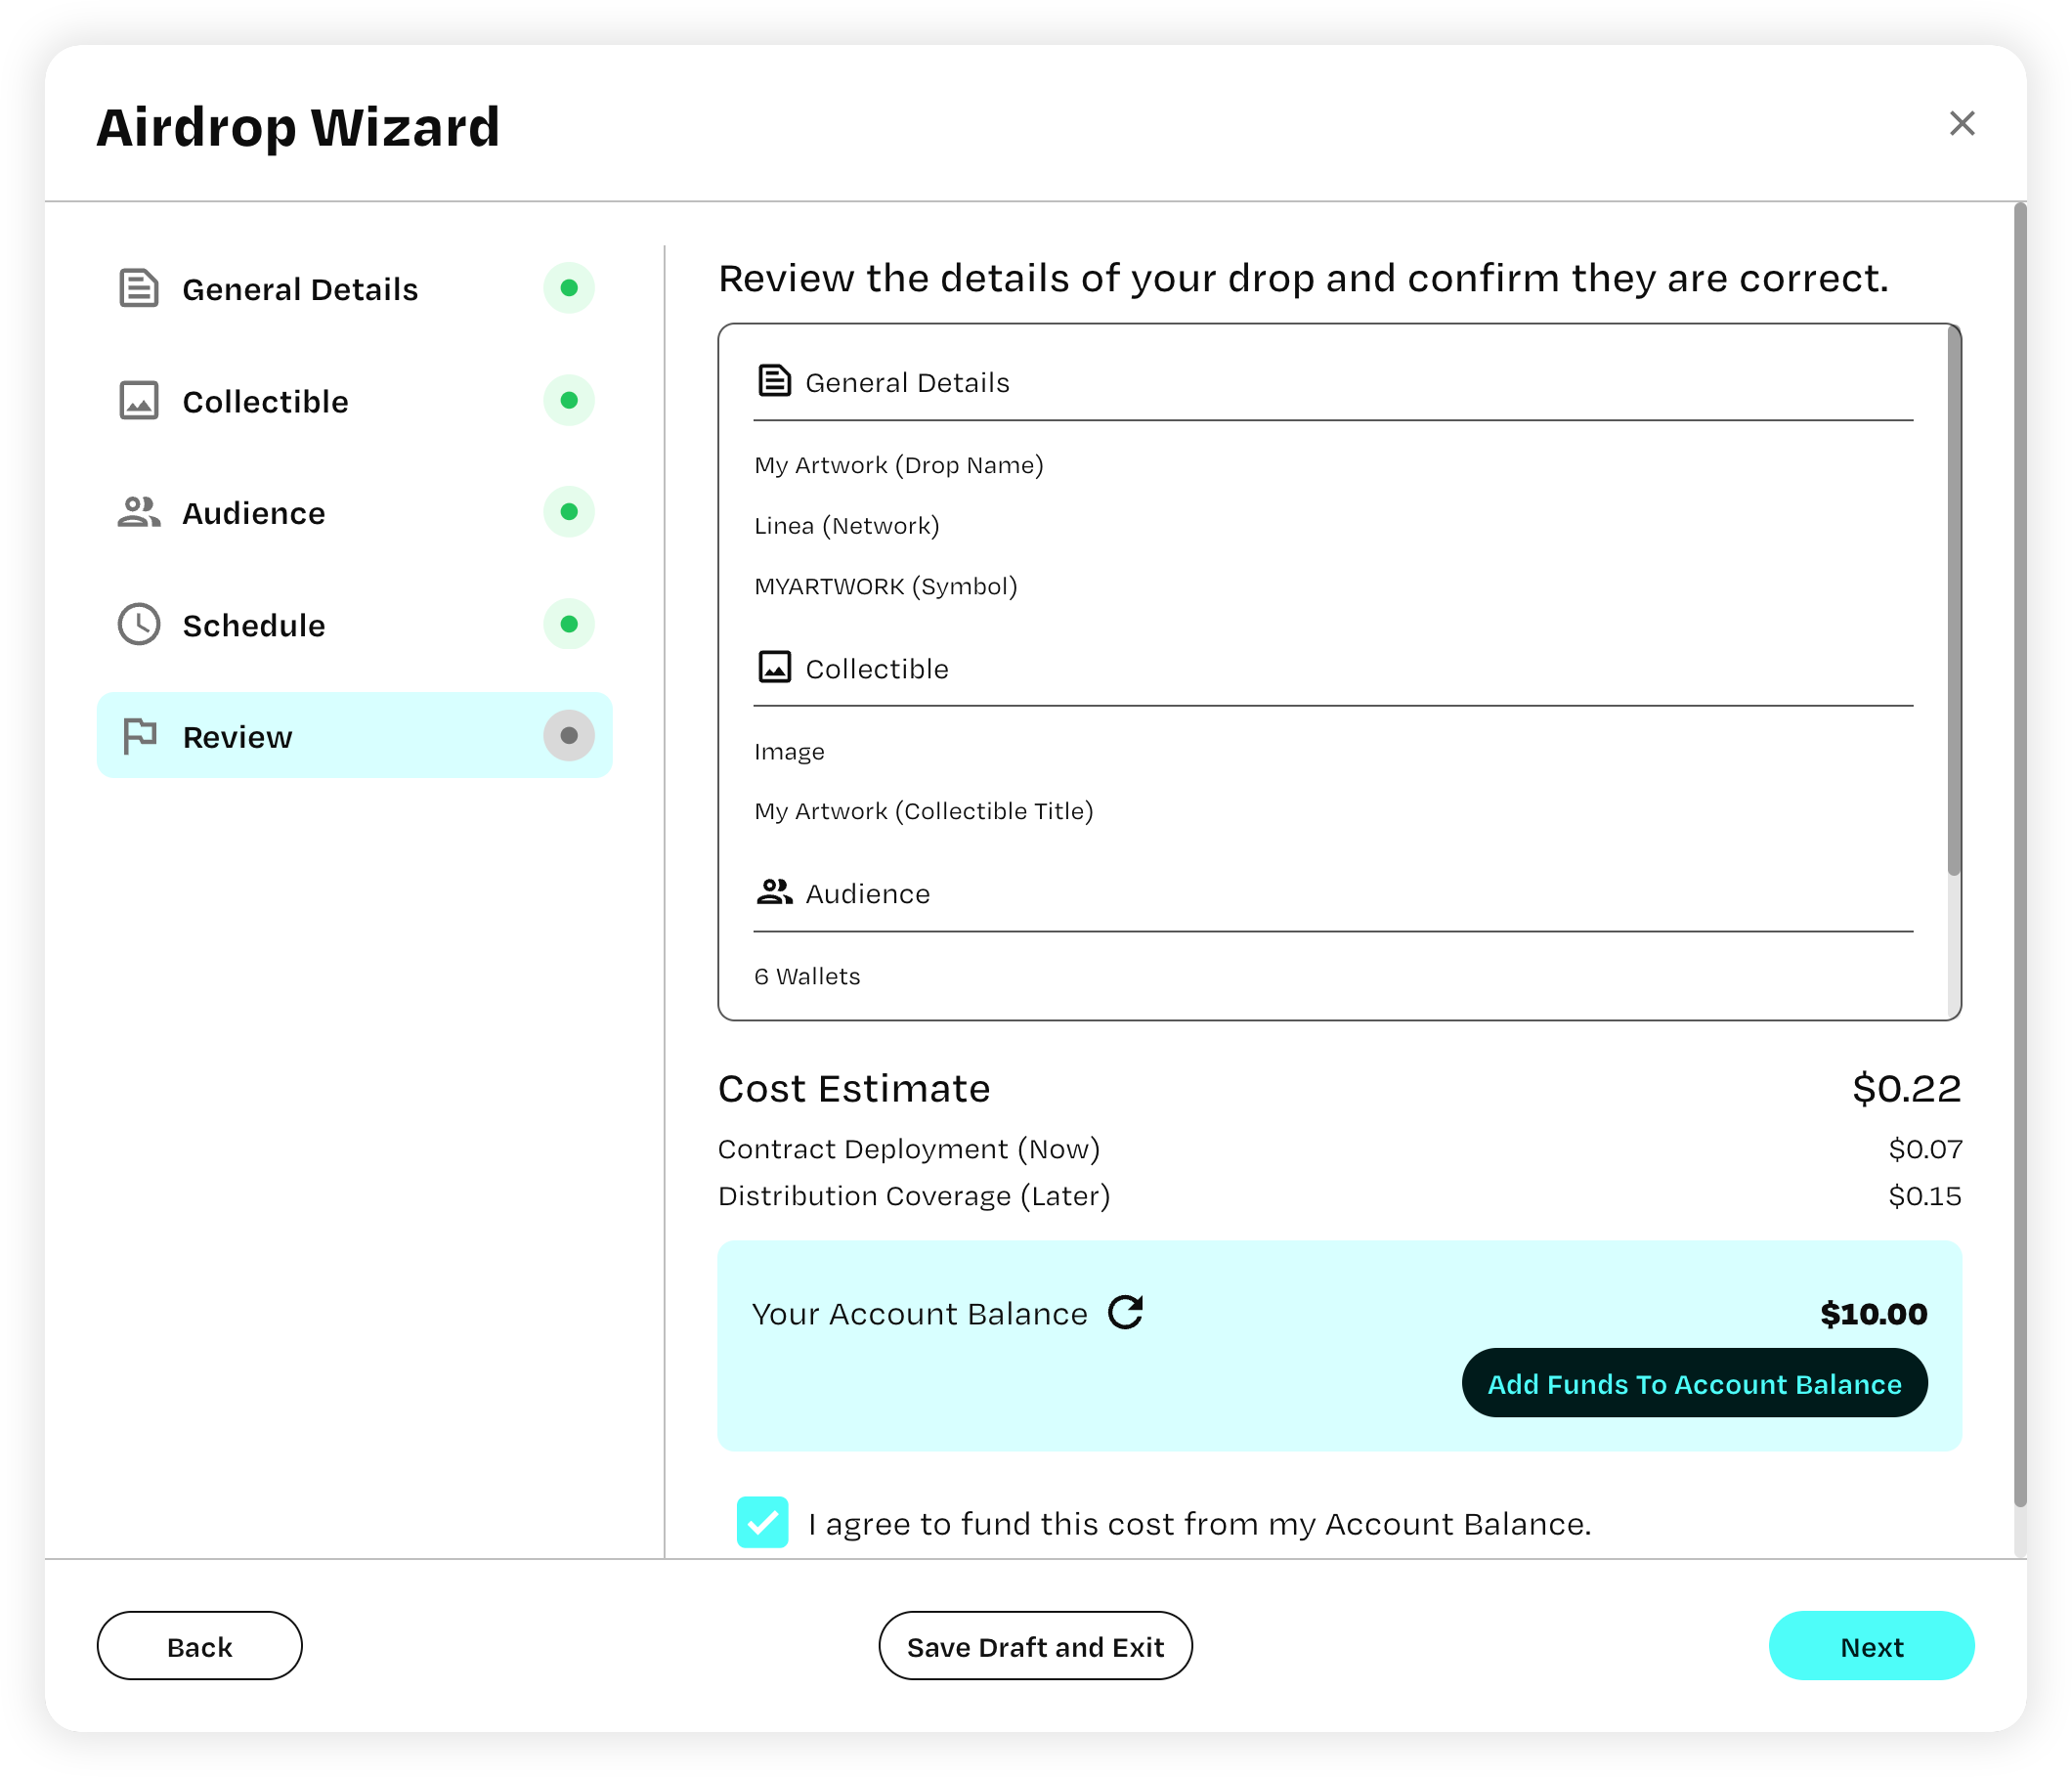The image size is (2072, 1777).
Task: Click the Audience step icon
Action: 139,513
